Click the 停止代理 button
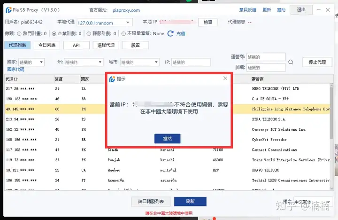 click(317, 62)
